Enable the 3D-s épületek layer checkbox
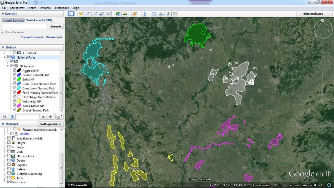 [x=9, y=156]
